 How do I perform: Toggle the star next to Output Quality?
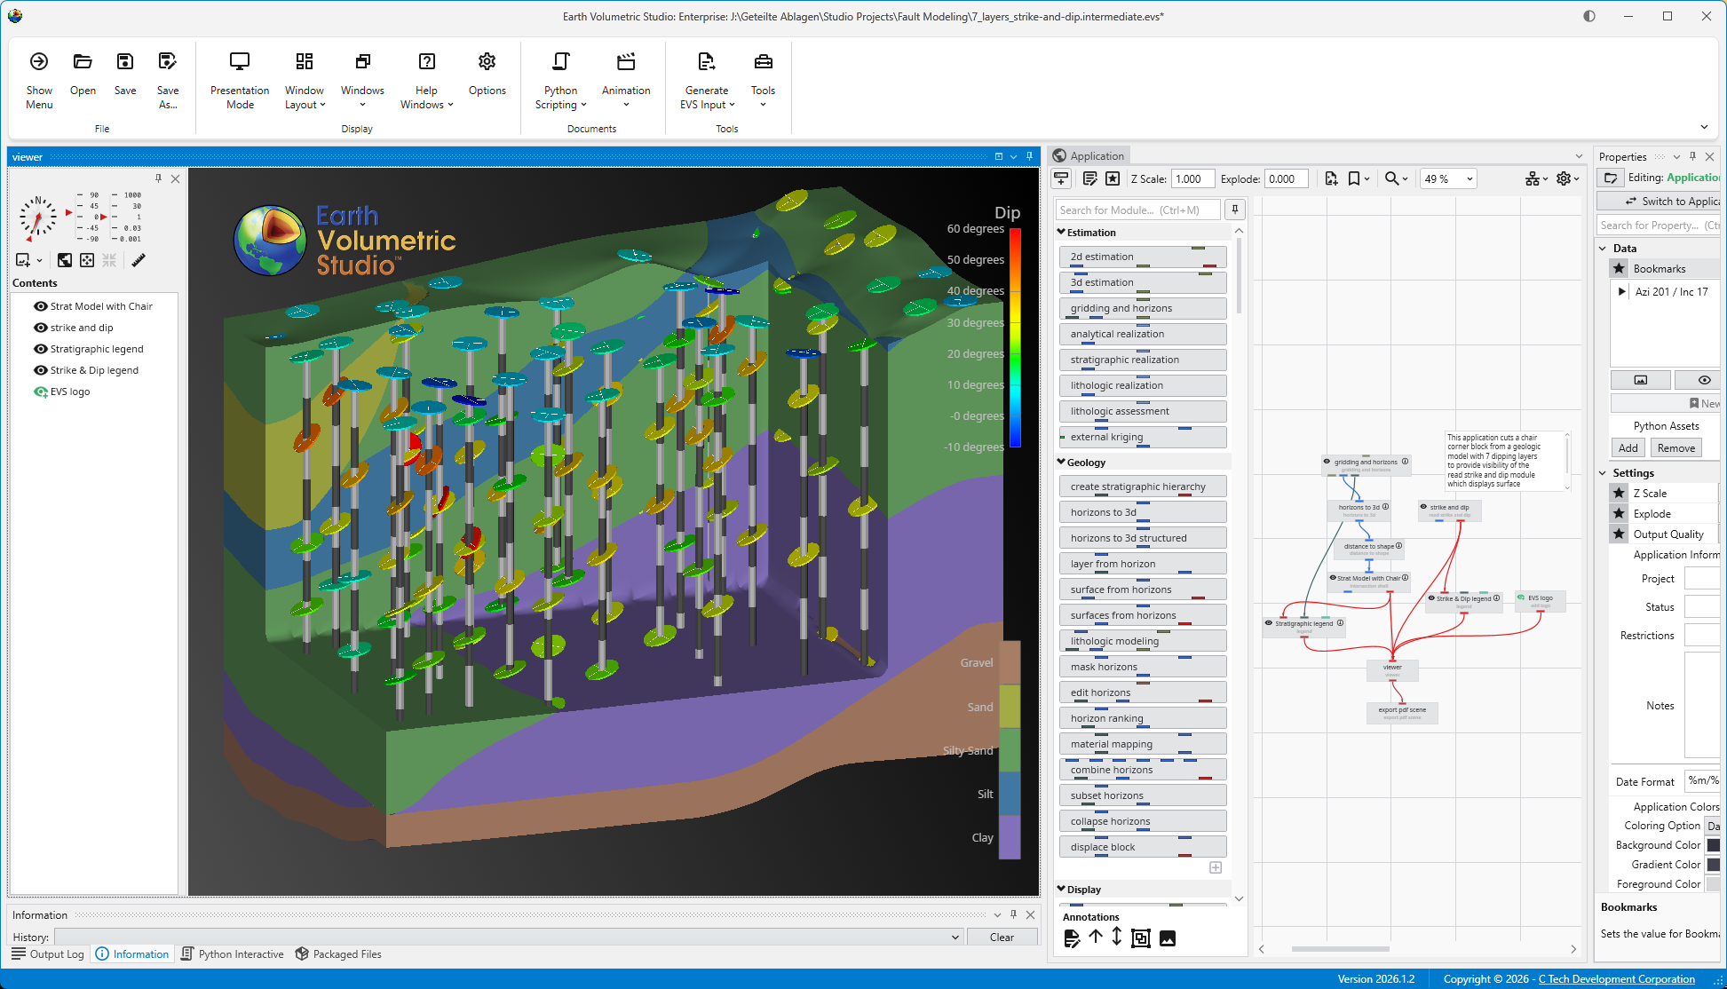click(1619, 534)
